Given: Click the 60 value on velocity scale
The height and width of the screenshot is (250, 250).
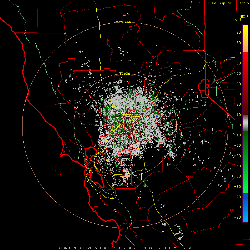Looking at the screenshot, I should pos(239,63).
